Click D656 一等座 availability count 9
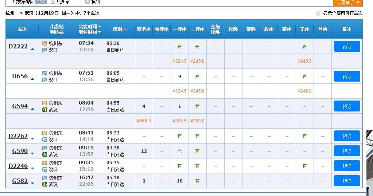The image size is (373, 196). pyautogui.click(x=180, y=76)
